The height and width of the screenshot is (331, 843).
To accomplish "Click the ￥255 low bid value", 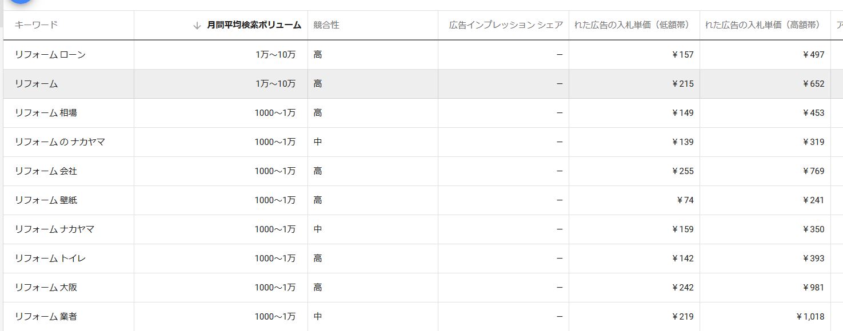I will [682, 171].
